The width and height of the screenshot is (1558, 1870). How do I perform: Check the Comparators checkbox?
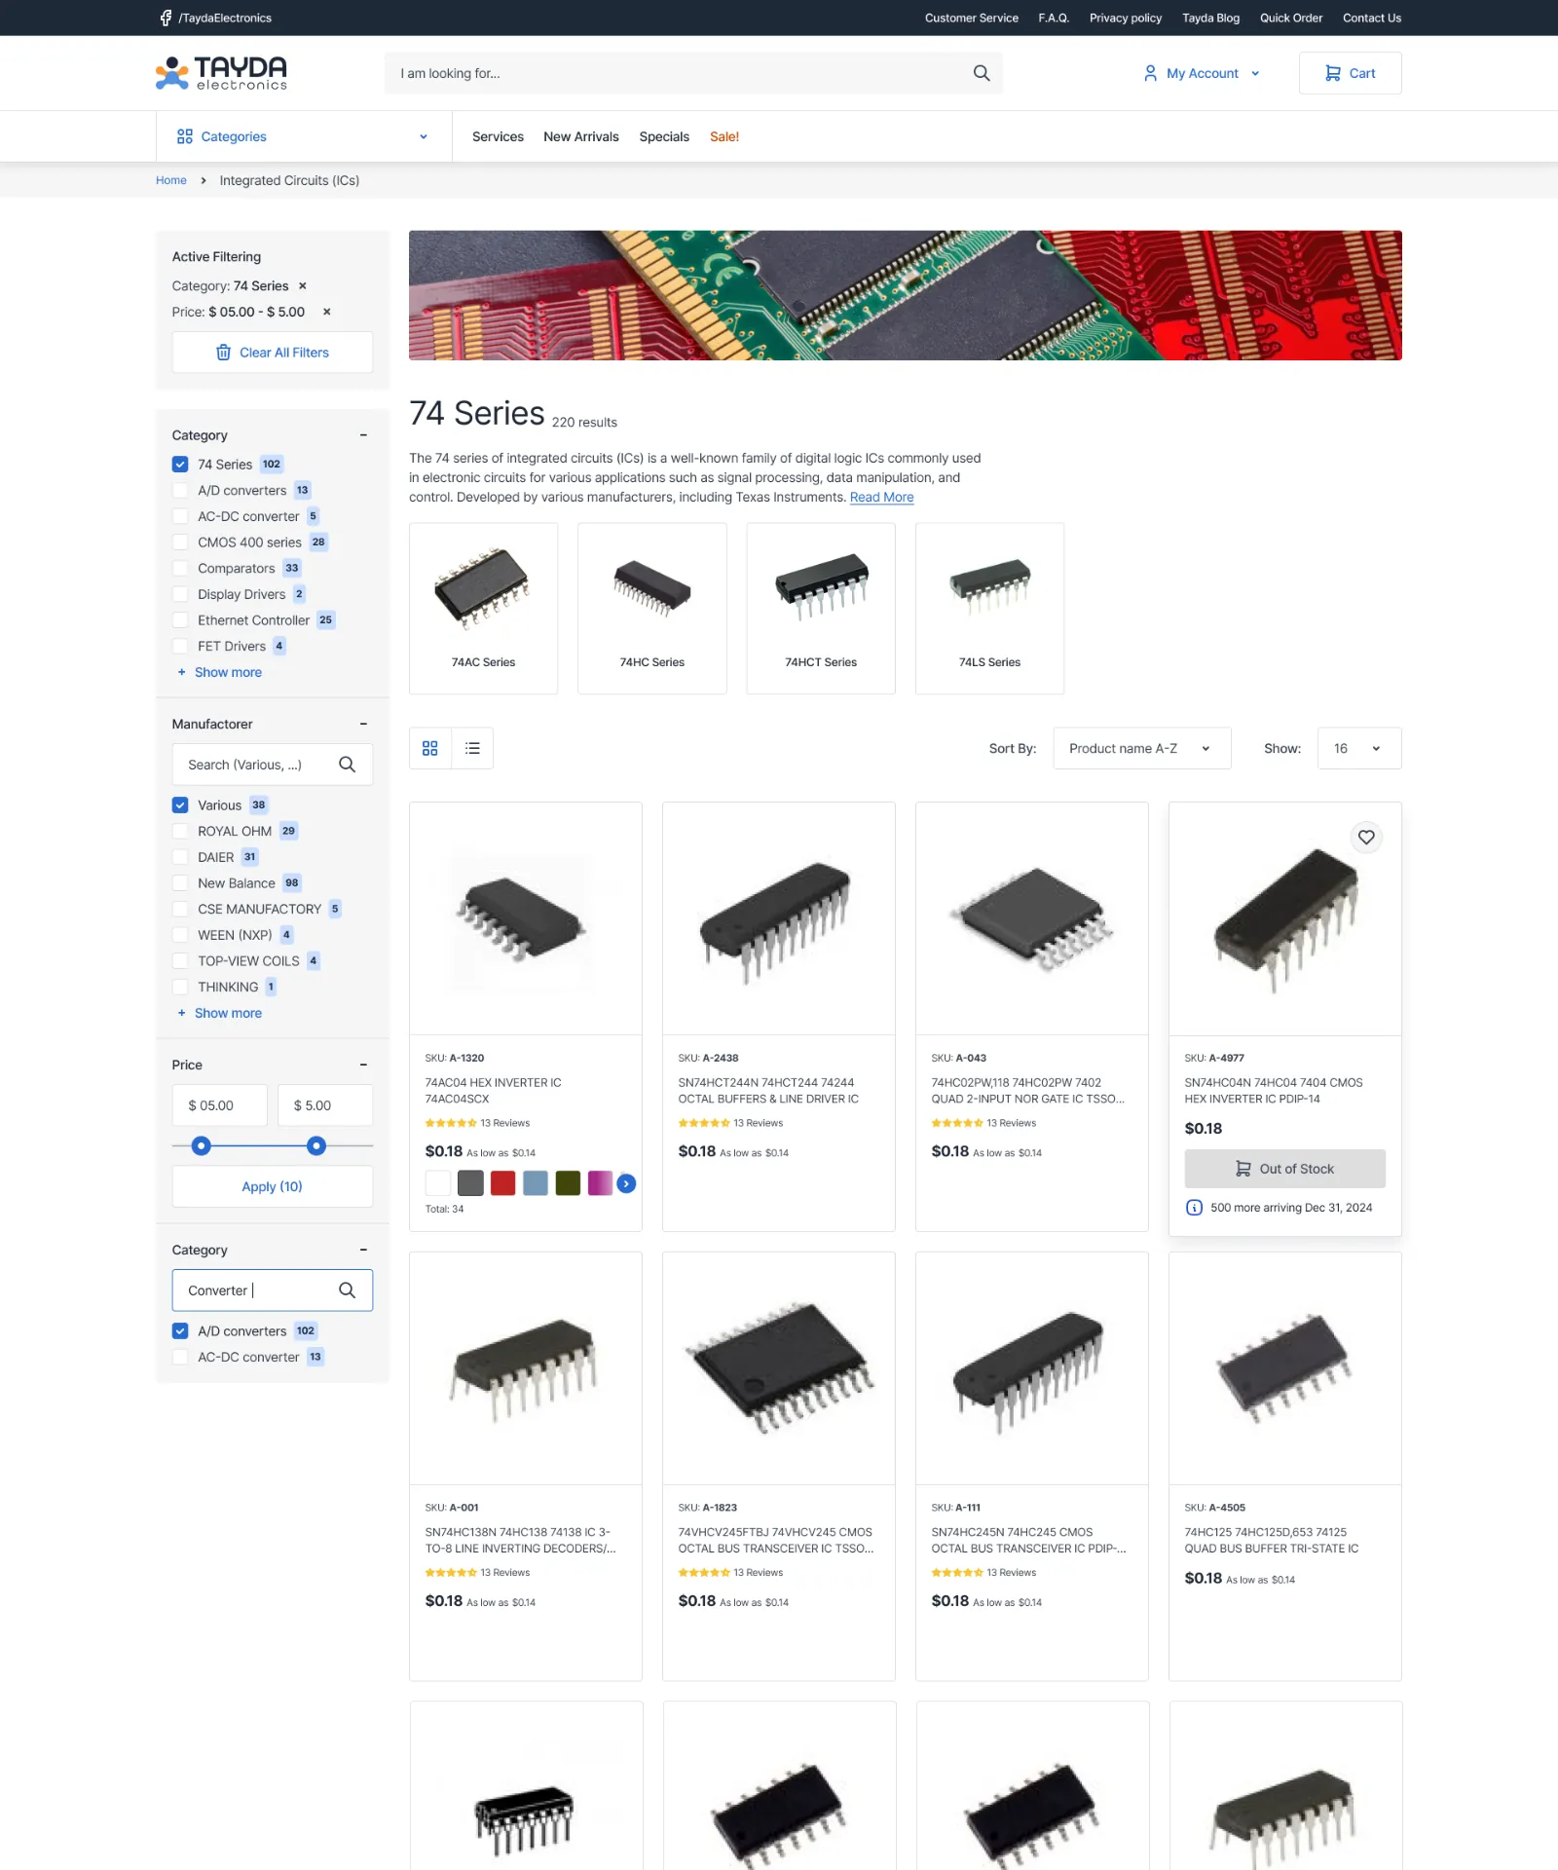pos(180,568)
